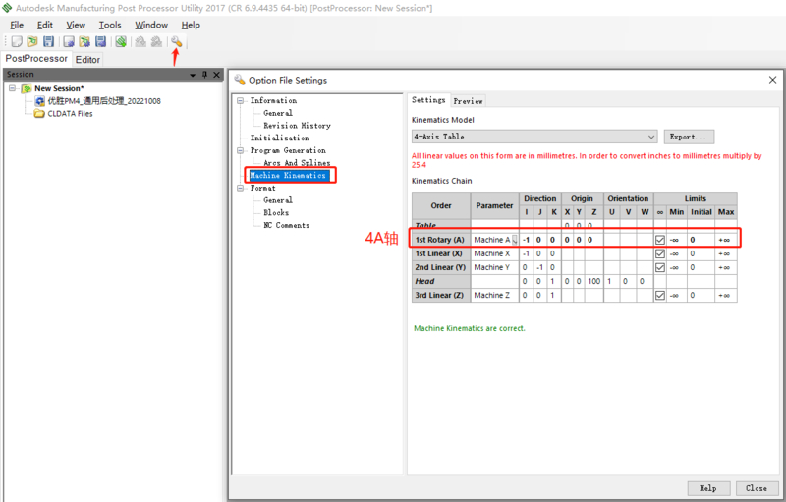Toggle infinite limits checkbox for 1st Linear (X)
This screenshot has height=502, width=786.
659,253
